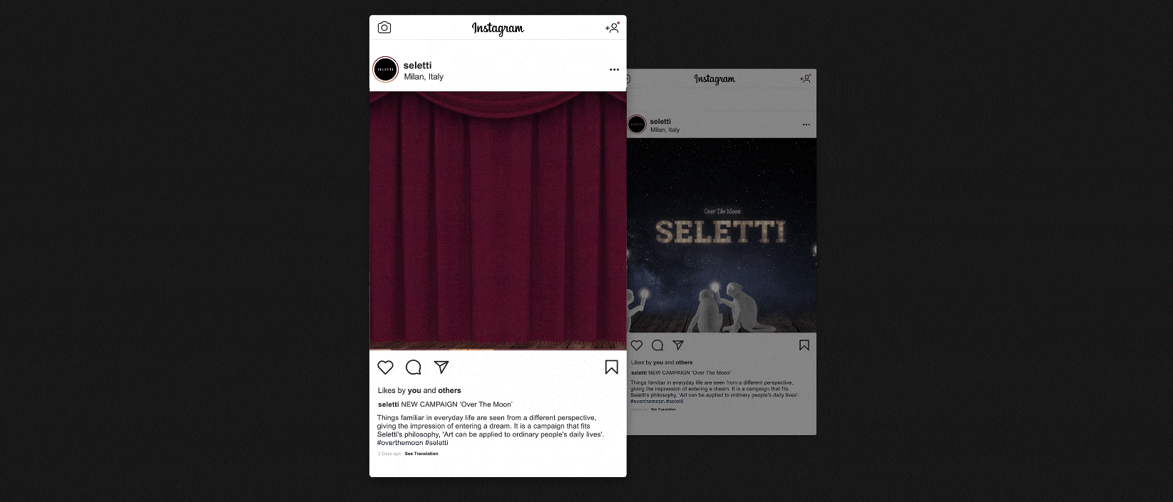Open the camera icon in front post header

pos(384,28)
